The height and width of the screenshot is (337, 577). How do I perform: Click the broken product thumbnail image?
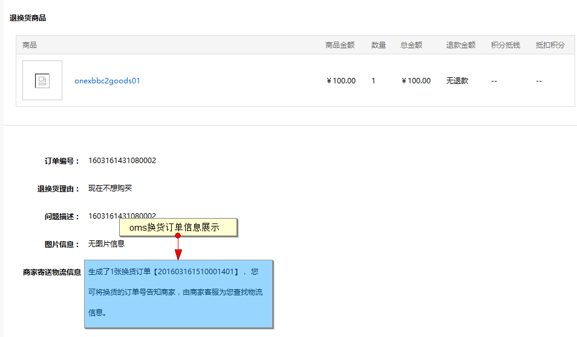pyautogui.click(x=42, y=80)
